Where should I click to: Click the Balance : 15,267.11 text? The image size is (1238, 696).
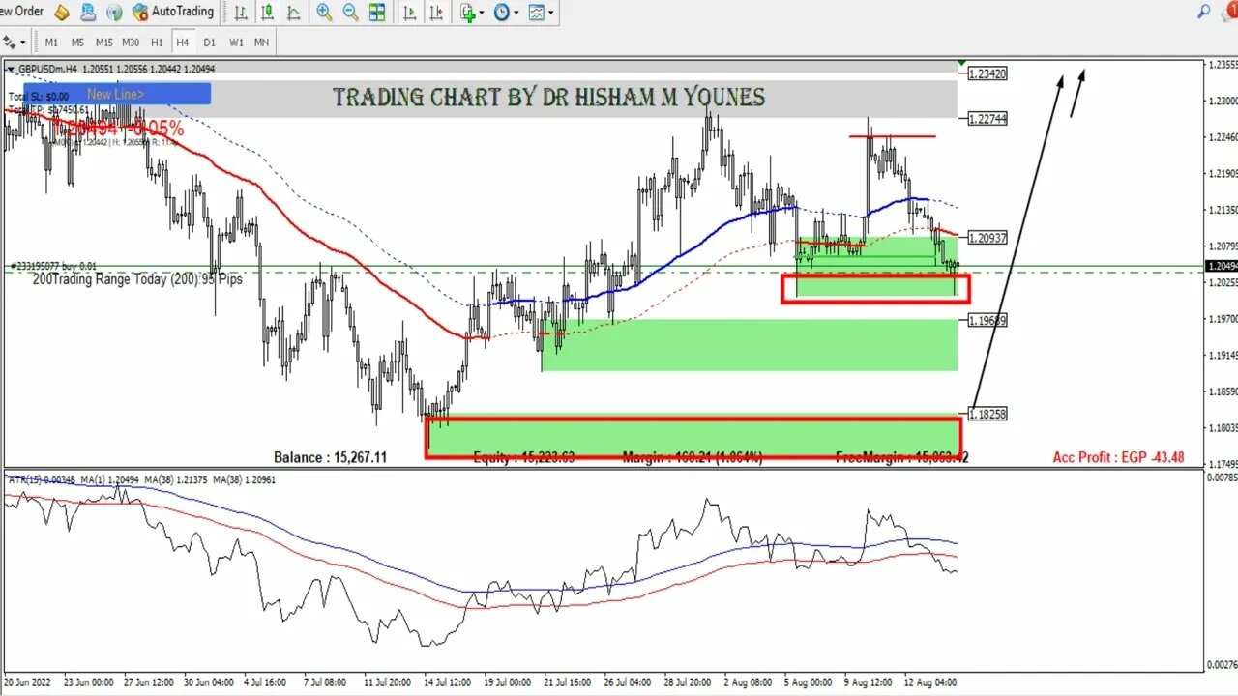(330, 457)
